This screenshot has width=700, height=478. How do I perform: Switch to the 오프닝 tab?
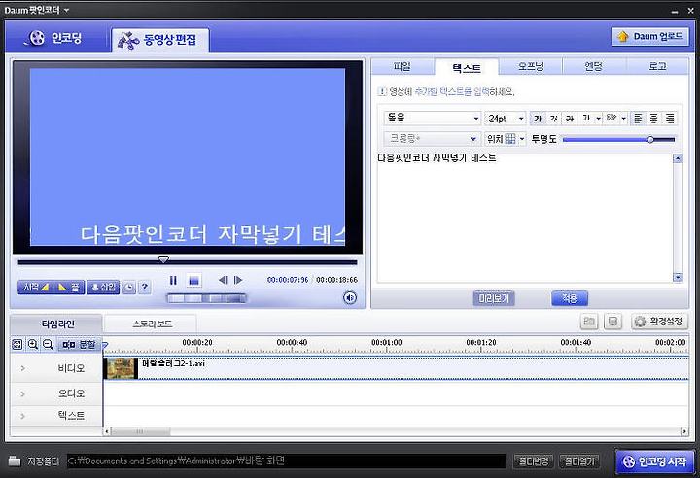click(531, 67)
